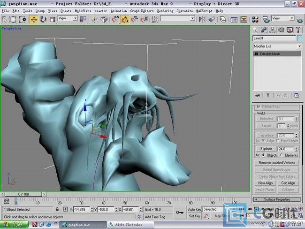
Task: Open the MAXScript menu
Action: [204, 11]
